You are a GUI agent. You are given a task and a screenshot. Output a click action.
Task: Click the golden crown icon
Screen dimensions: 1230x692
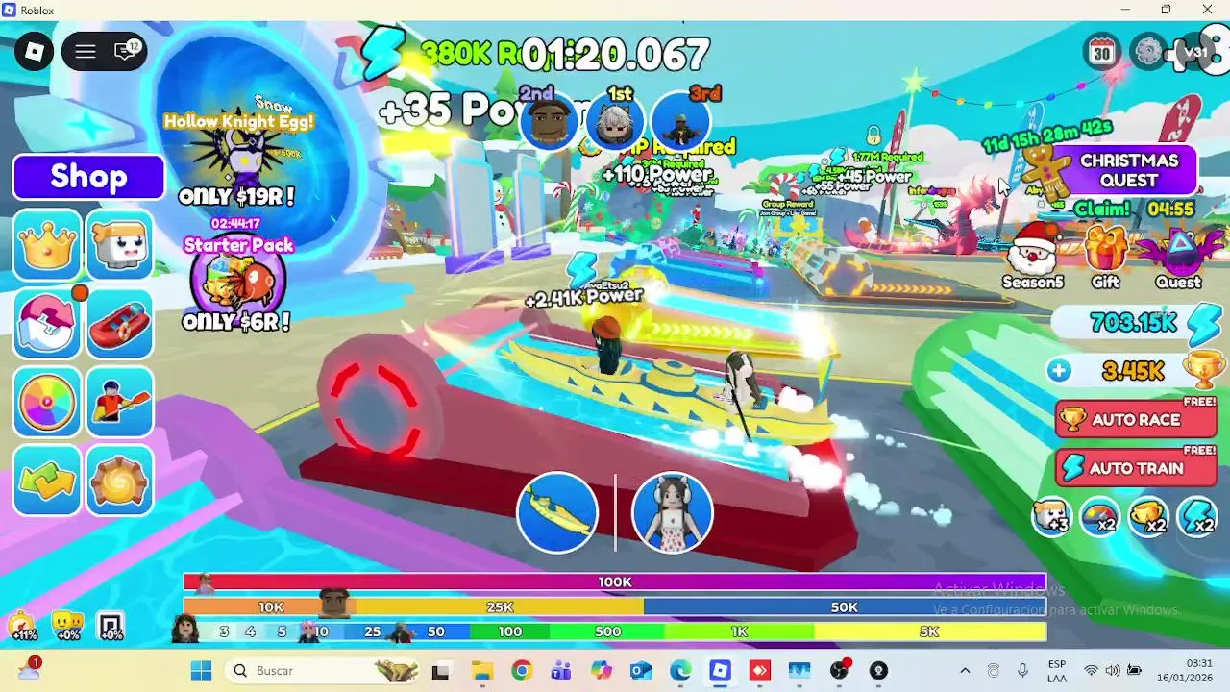(x=47, y=244)
